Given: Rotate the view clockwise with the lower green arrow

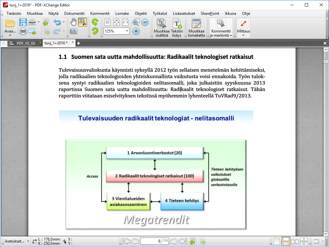Looking at the screenshot, I should coord(95,31).
